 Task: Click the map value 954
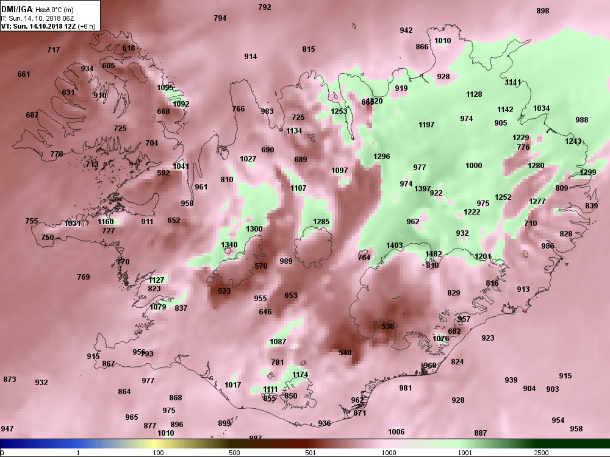(558, 420)
